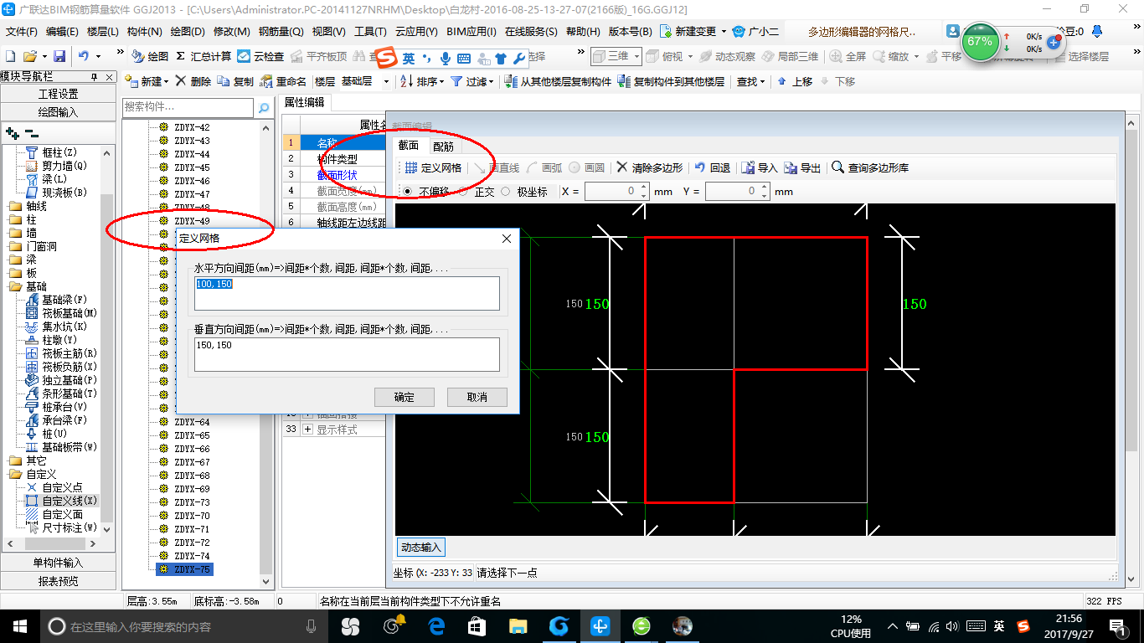
Task: Open the 基础层 floor dropdown
Action: click(386, 81)
